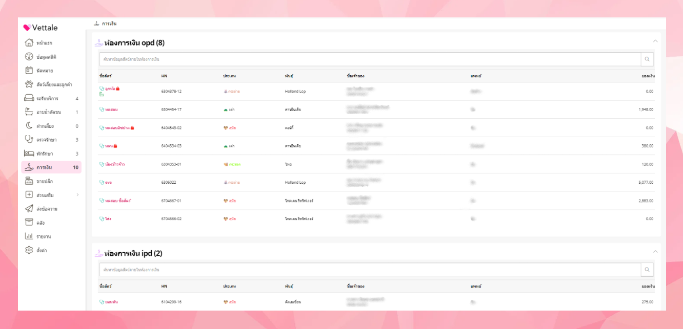Open the หน้าแรก home icon
683x329 pixels.
29,43
